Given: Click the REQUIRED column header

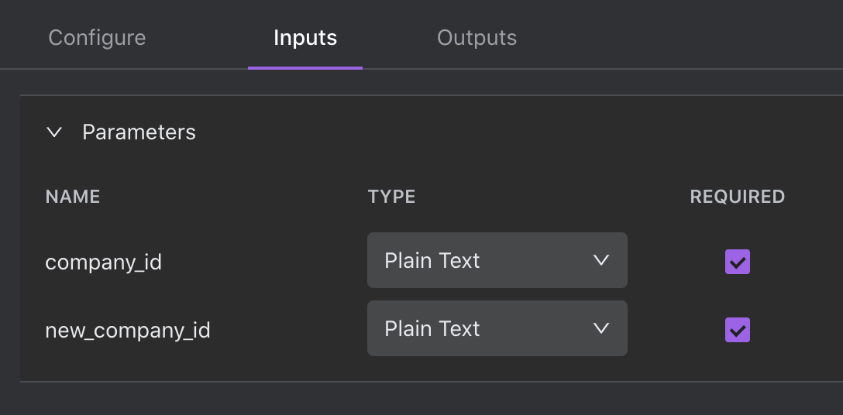Looking at the screenshot, I should point(737,197).
